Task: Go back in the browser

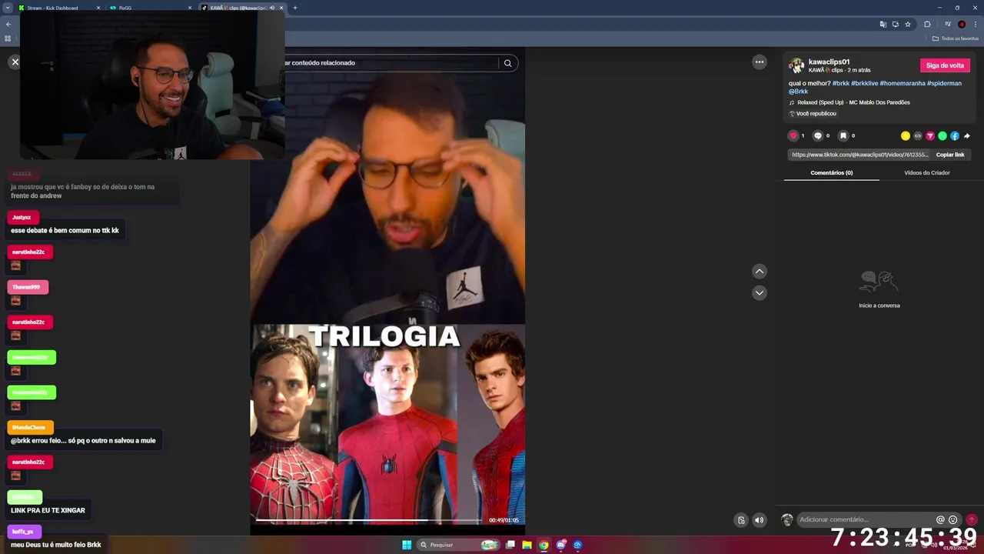Action: coord(8,24)
